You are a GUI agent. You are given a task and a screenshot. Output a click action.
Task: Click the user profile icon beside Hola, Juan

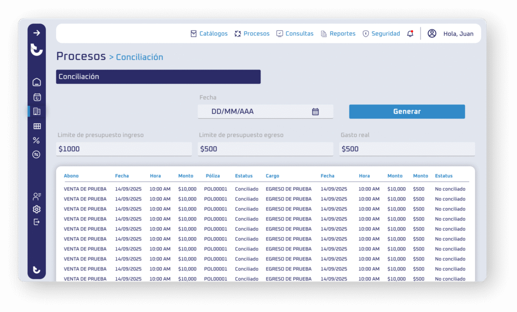432,33
